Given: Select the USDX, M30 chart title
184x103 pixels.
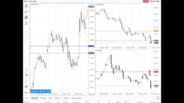Looking at the screenshot, I should click(x=100, y=4).
